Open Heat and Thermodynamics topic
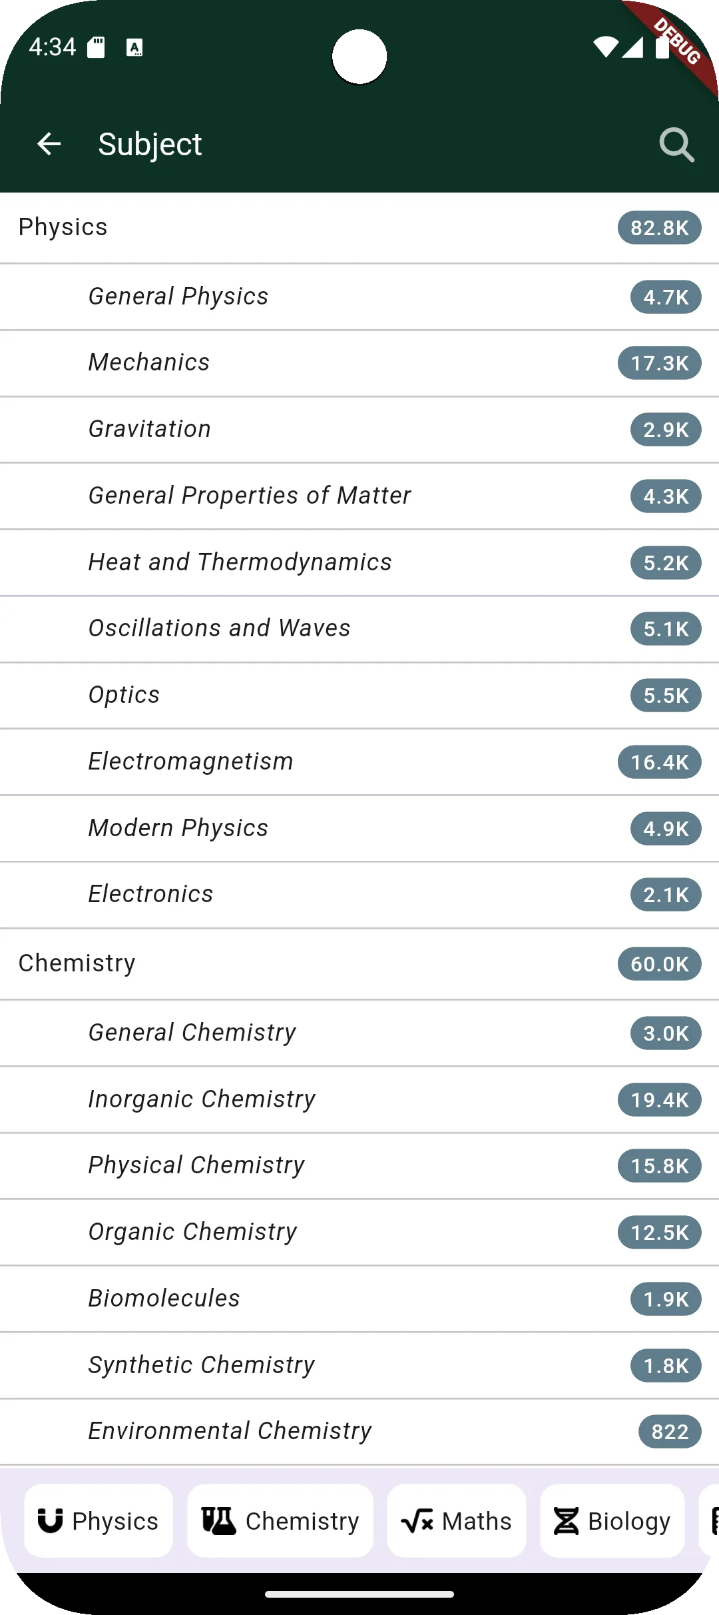The width and height of the screenshot is (719, 1615). 240,562
